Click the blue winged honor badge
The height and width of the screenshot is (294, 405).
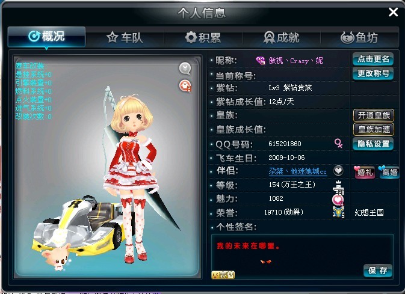pos(338,212)
